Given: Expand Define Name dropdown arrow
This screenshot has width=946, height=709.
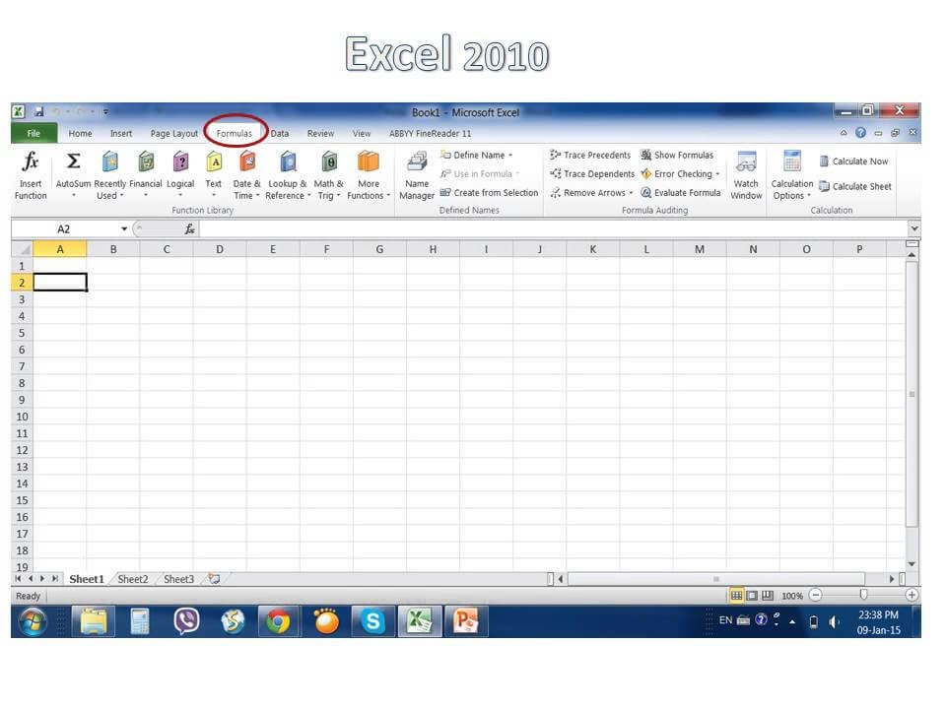Looking at the screenshot, I should (x=510, y=156).
